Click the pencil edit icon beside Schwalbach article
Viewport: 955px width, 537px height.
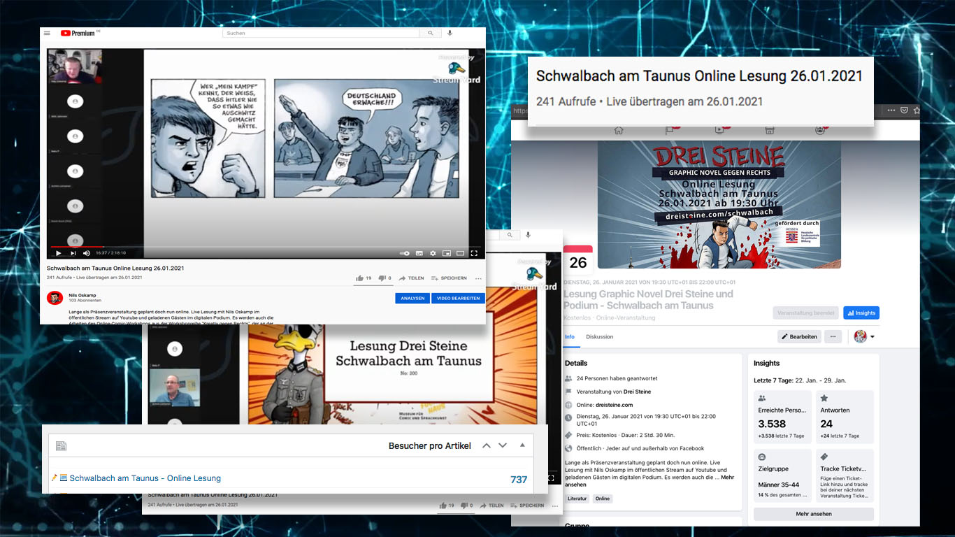pyautogui.click(x=55, y=478)
